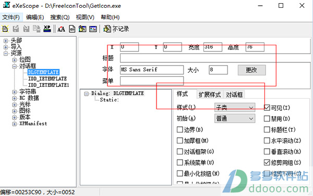Click the 更改 font button
Image resolution: width=313 pixels, height=196 pixels.
[x=251, y=70]
